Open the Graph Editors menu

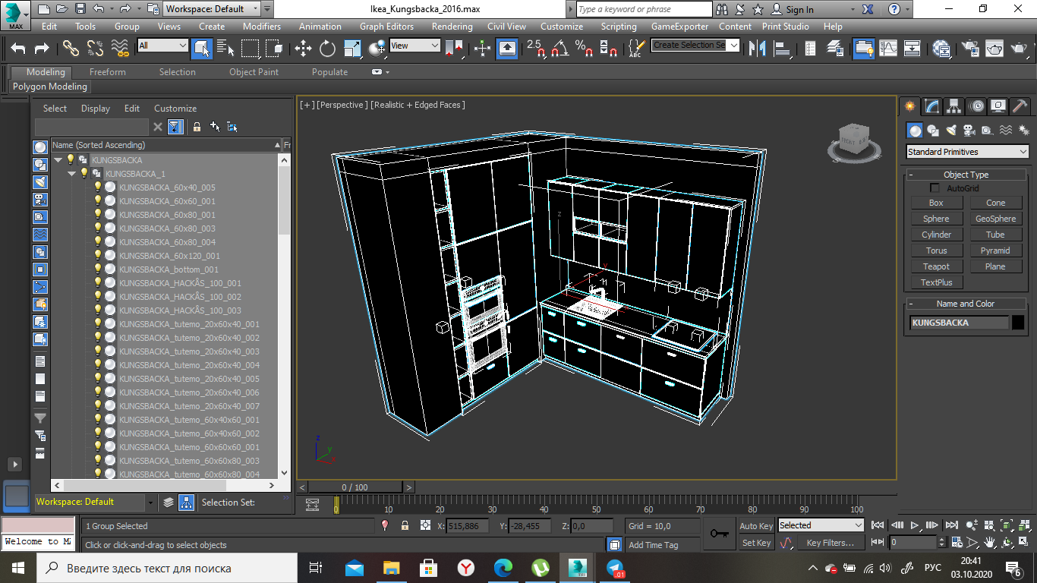386,26
